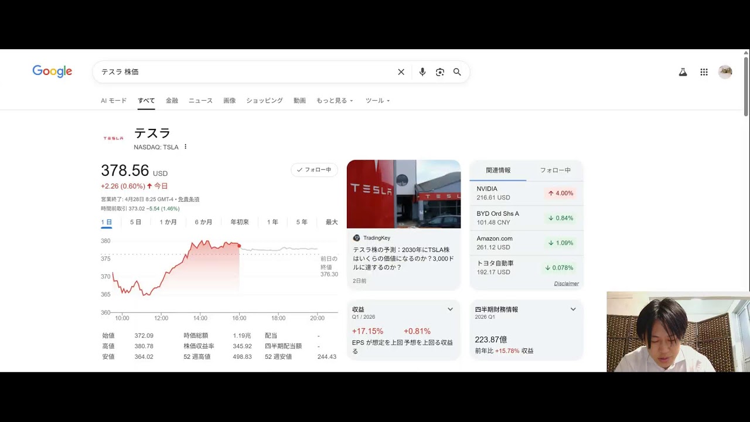Select the 年初来 chart range
750x422 pixels.
[x=240, y=222]
